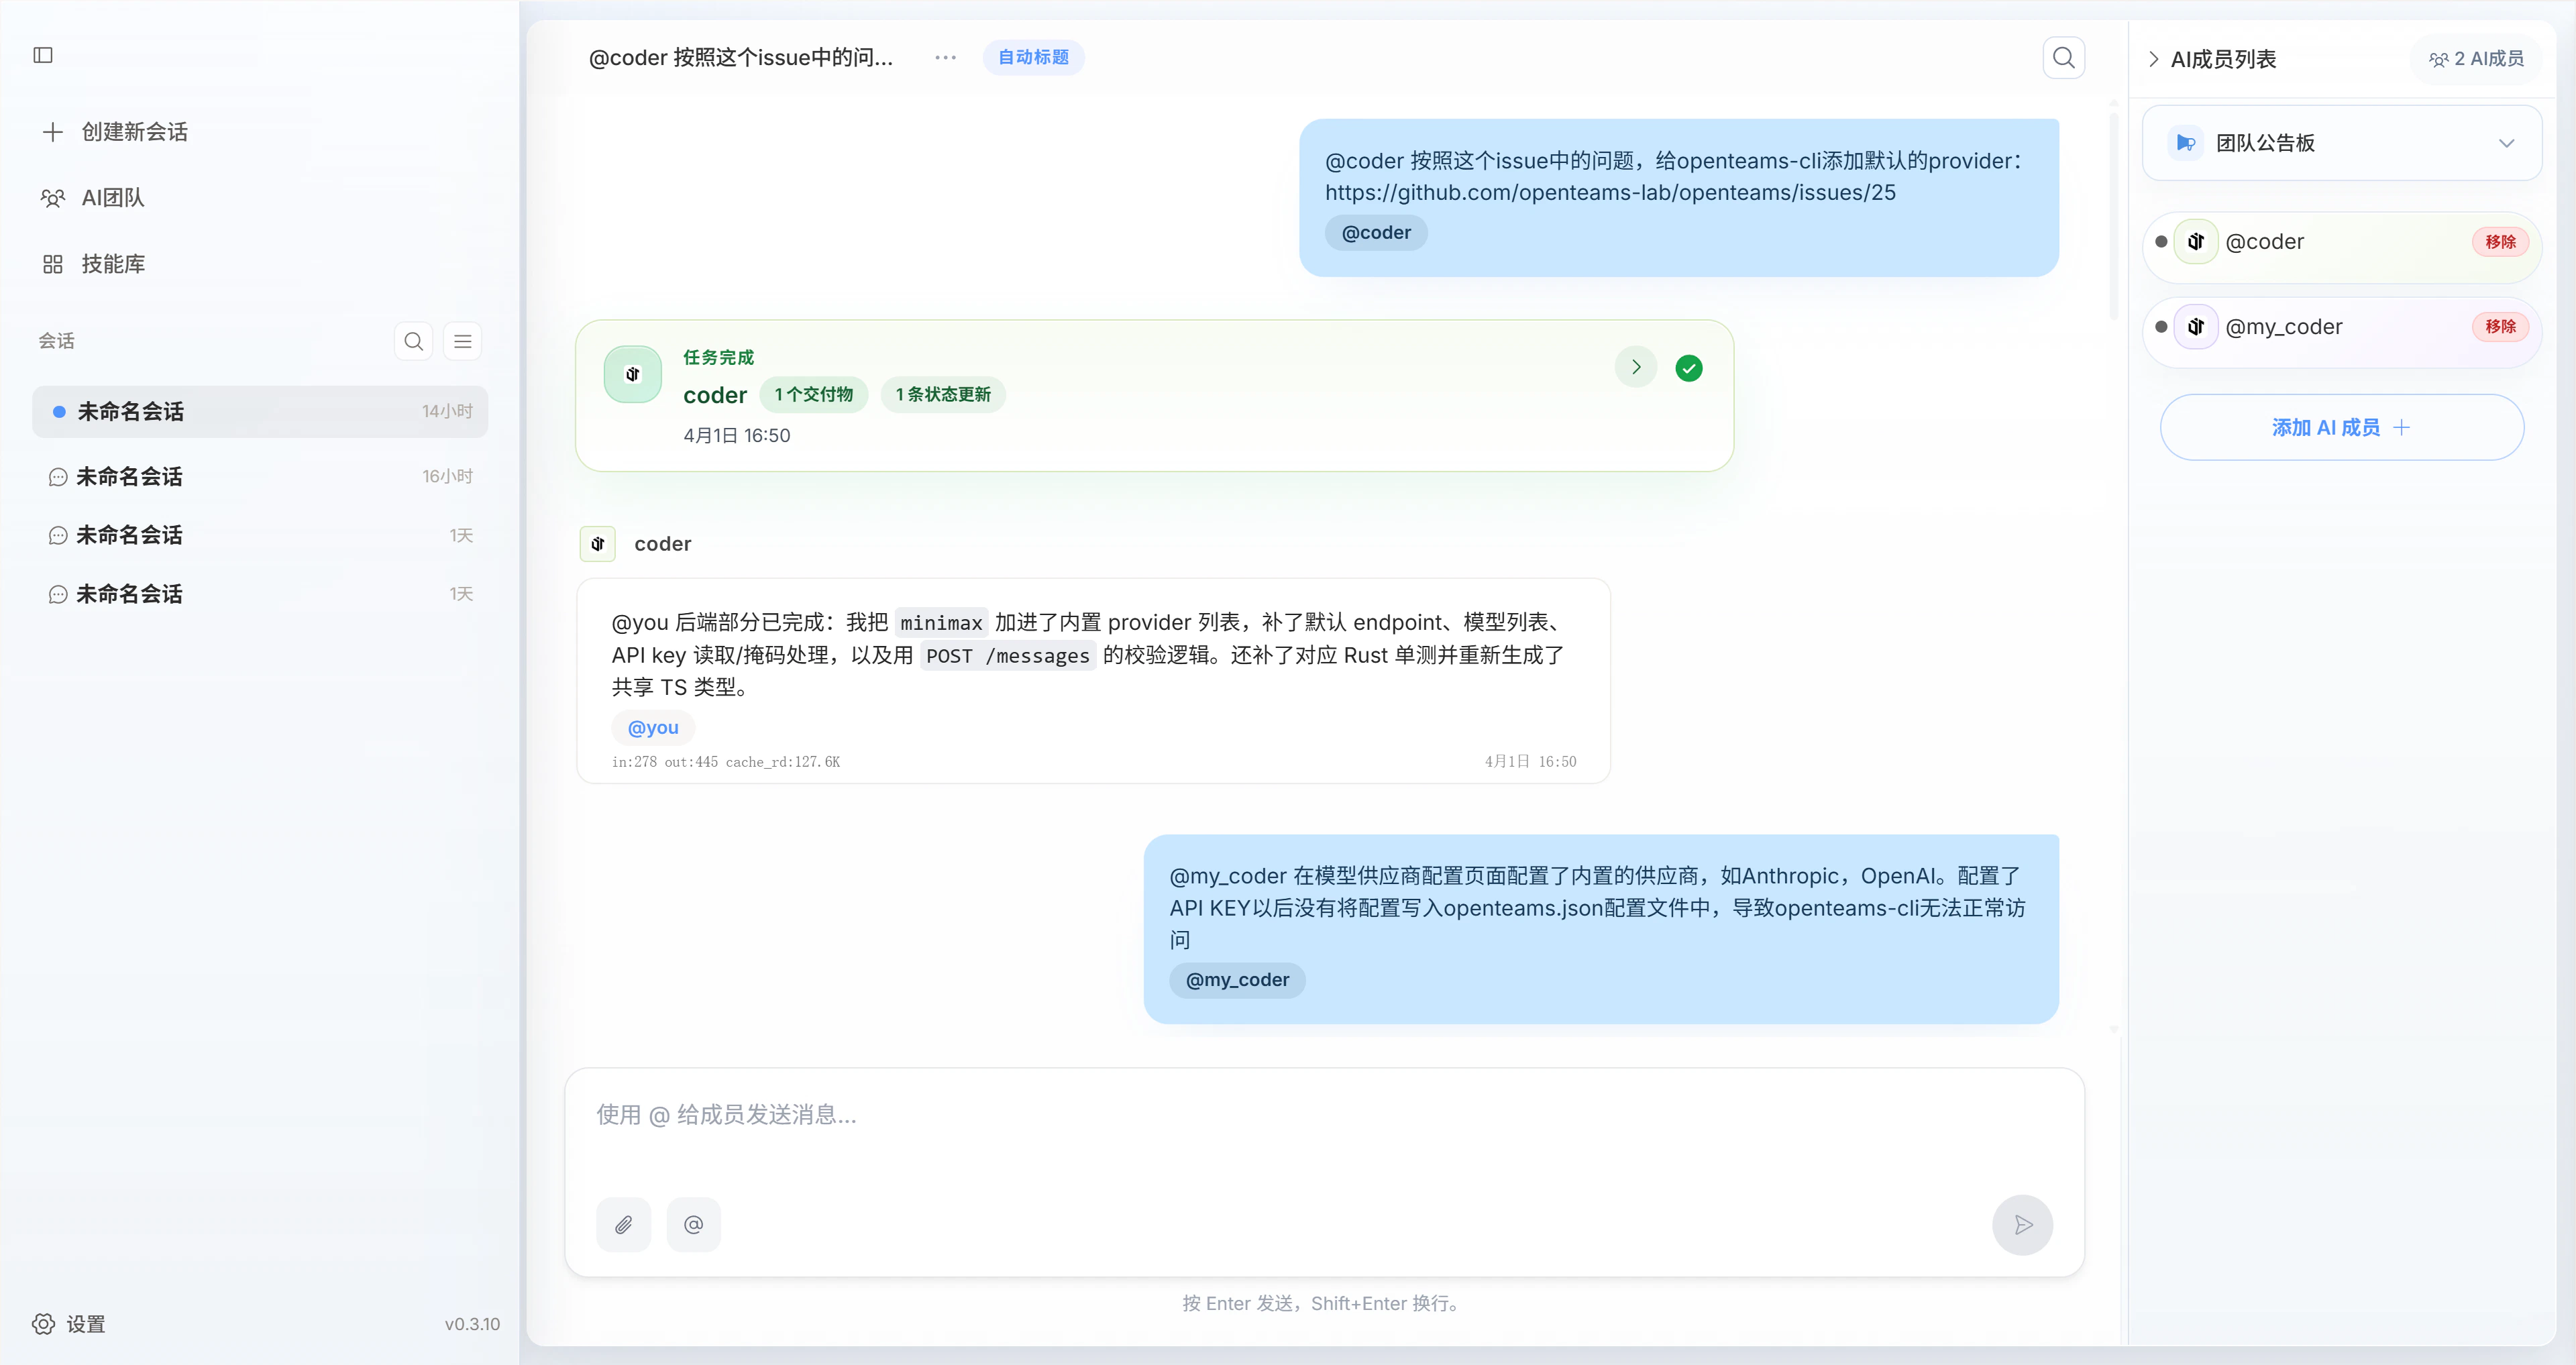Click the green task-complete checkmark
Image resolution: width=2576 pixels, height=1365 pixels.
(x=1689, y=368)
